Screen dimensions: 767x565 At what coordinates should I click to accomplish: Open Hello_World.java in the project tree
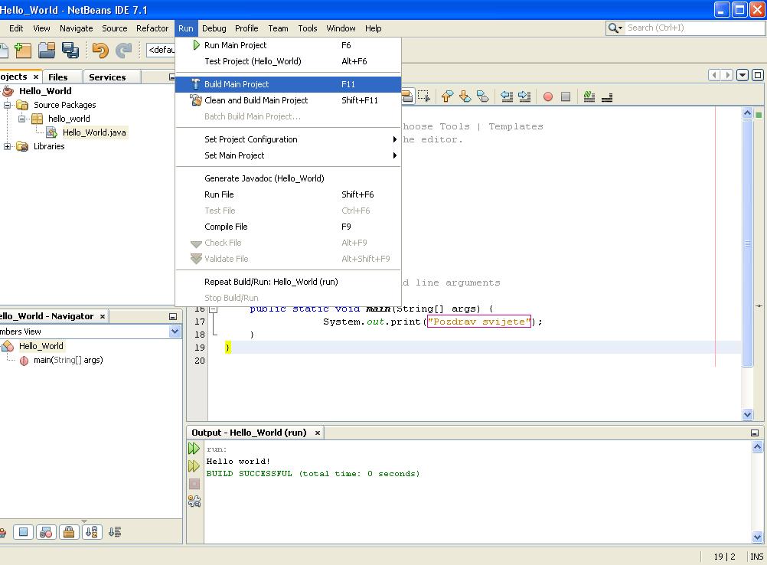click(x=94, y=132)
